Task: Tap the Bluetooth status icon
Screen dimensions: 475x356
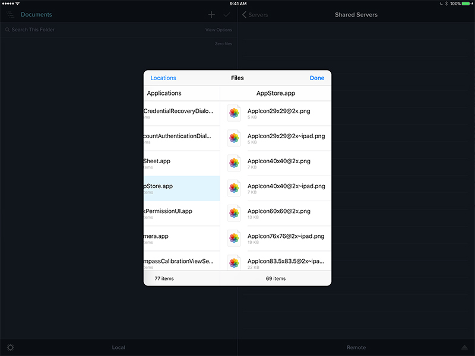Action: click(446, 4)
